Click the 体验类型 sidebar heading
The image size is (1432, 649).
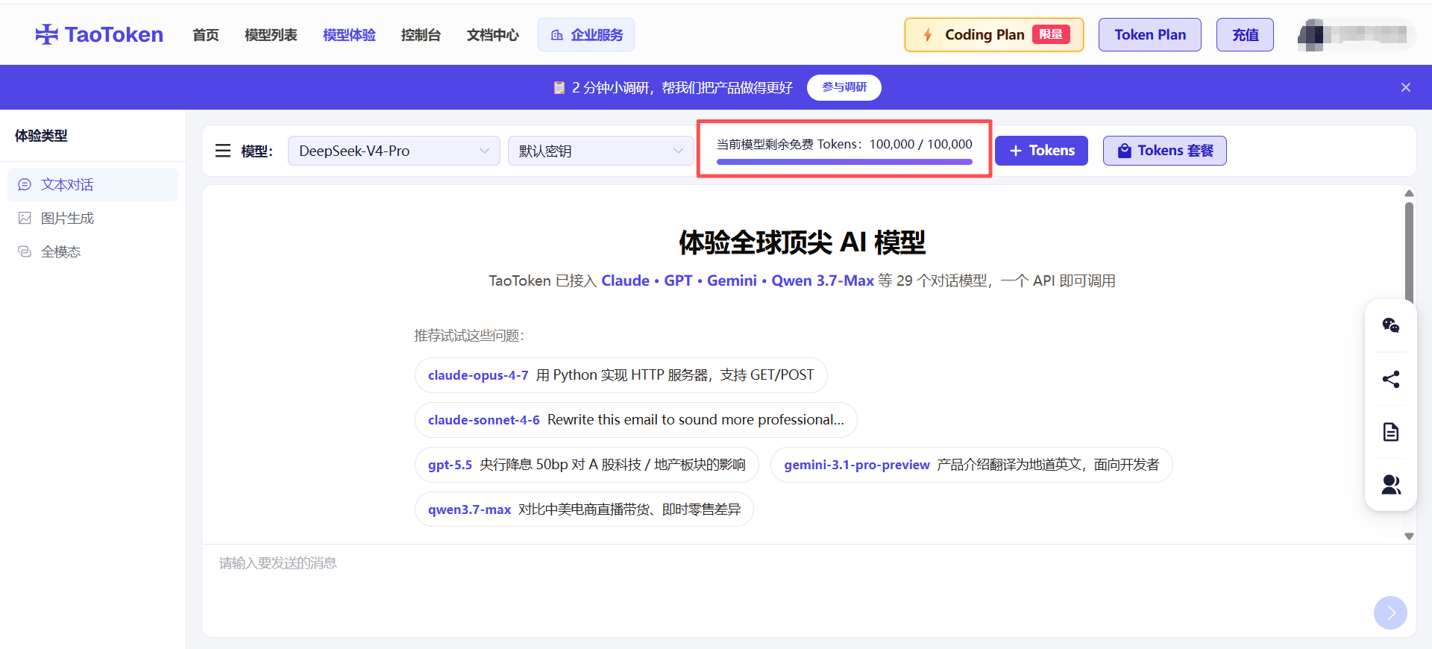click(x=41, y=136)
